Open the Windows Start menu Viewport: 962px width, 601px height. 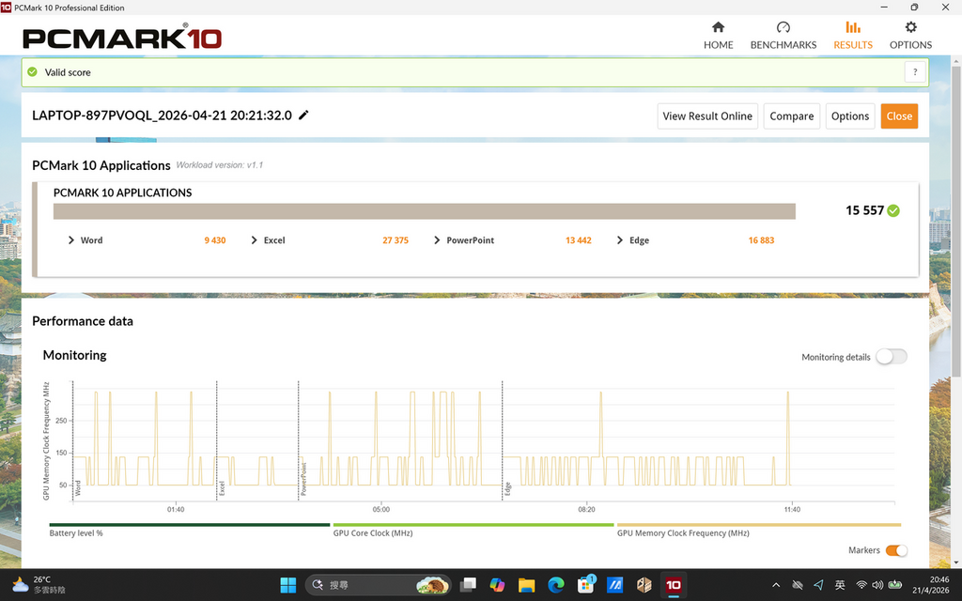point(287,585)
